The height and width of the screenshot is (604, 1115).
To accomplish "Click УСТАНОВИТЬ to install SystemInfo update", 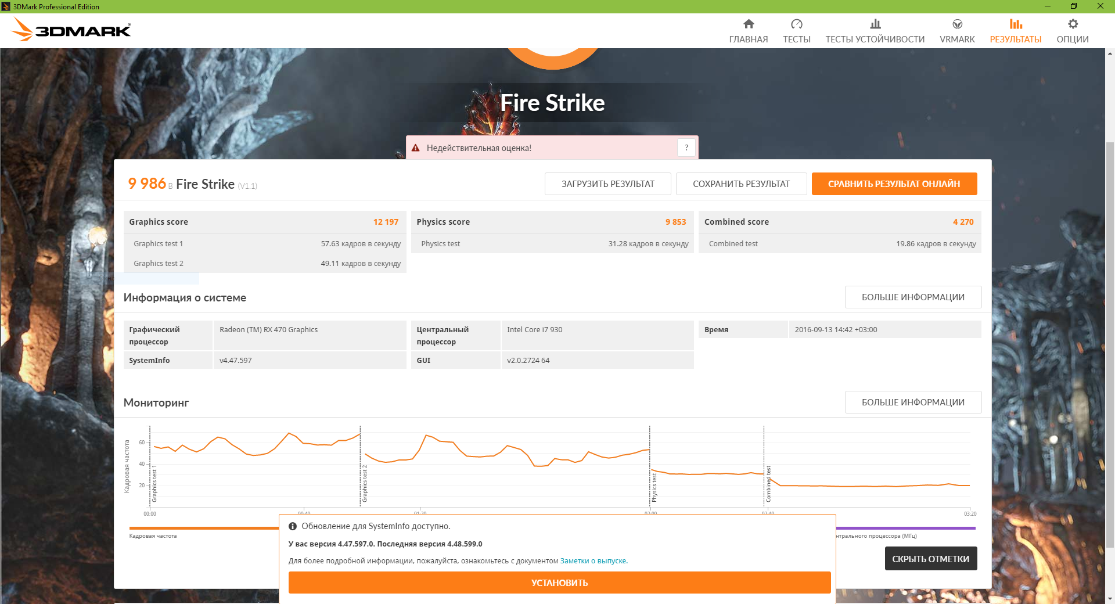I will 560,583.
